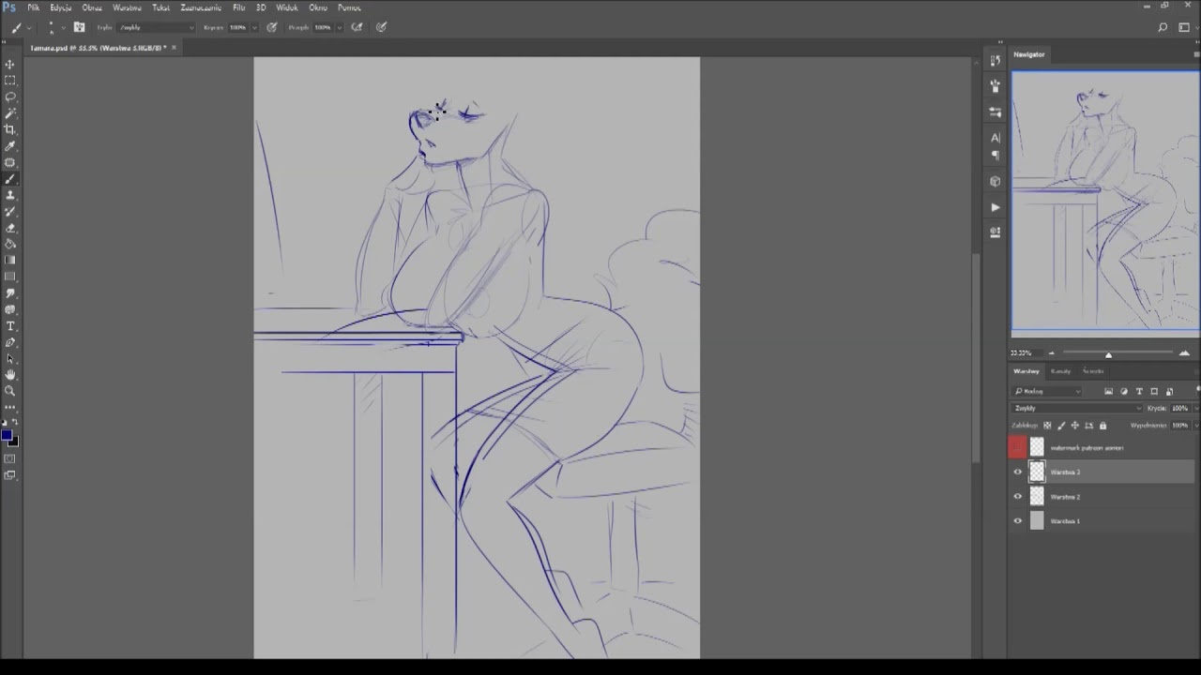
Task: Select the Move tool
Action: click(x=10, y=65)
